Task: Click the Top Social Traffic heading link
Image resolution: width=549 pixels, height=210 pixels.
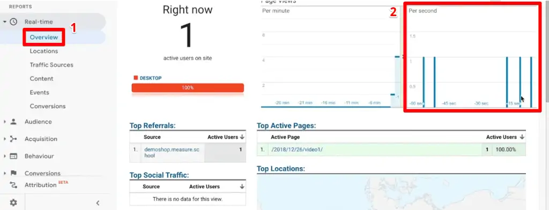Action: click(x=159, y=175)
